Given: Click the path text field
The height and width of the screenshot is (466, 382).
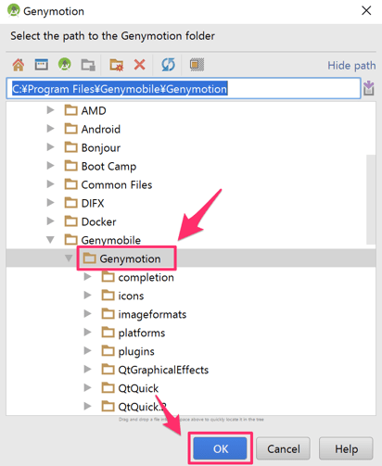Looking at the screenshot, I should pyautogui.click(x=184, y=89).
